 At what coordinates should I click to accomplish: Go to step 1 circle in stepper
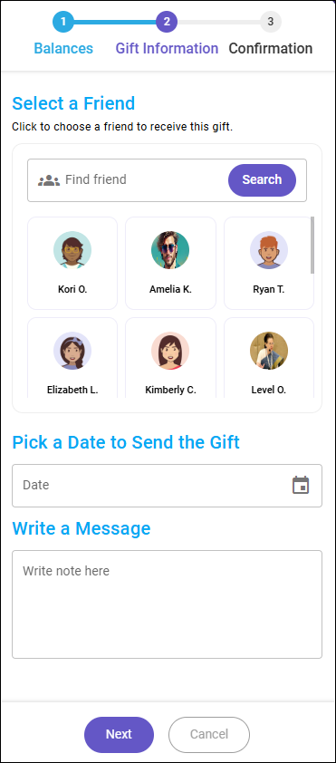click(63, 22)
